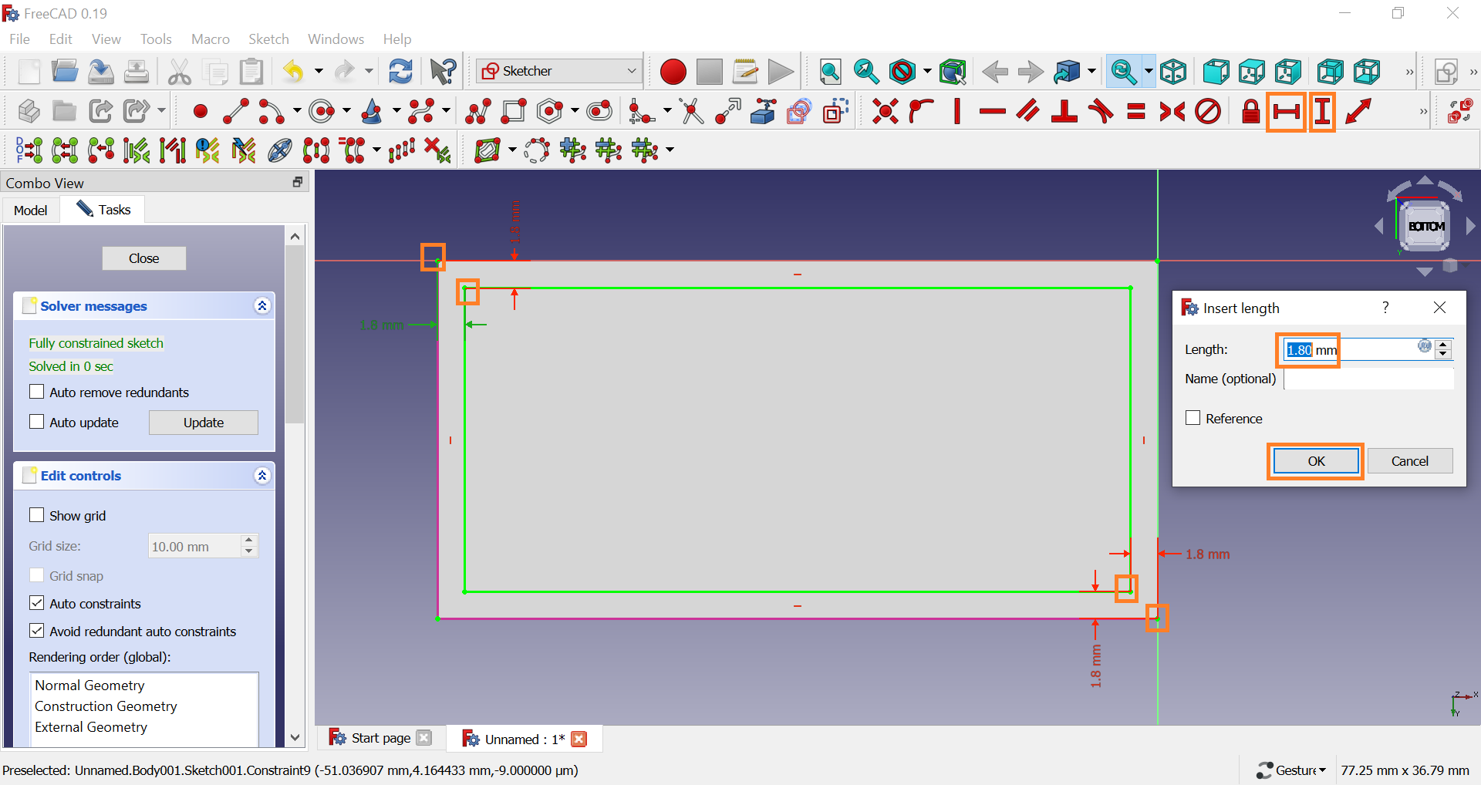Image resolution: width=1481 pixels, height=785 pixels.
Task: Choose the create rectangle tool
Action: 514,112
